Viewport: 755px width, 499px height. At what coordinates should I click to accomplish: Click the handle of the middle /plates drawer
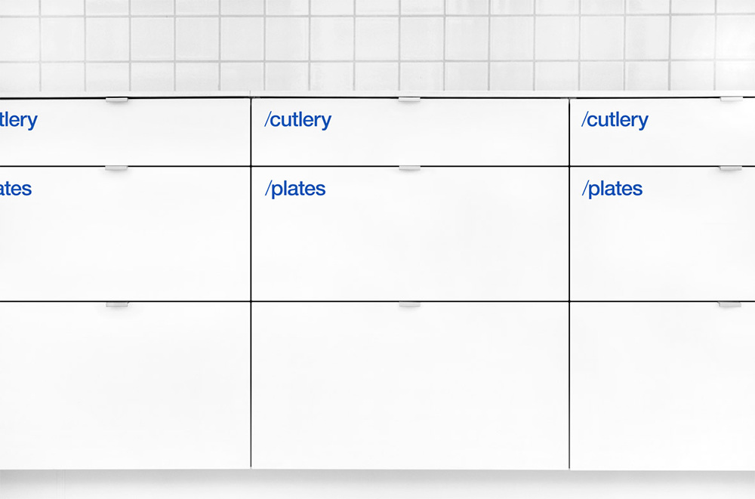tap(409, 168)
